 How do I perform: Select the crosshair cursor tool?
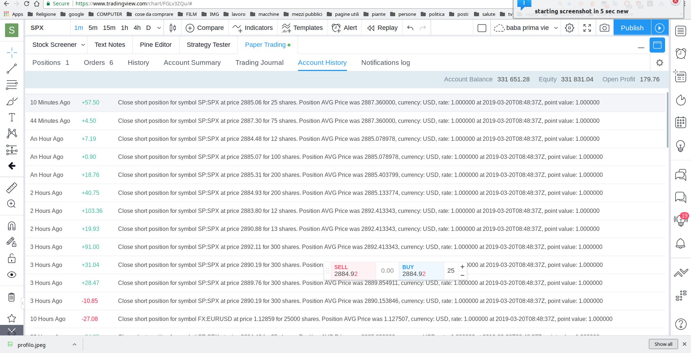point(12,53)
